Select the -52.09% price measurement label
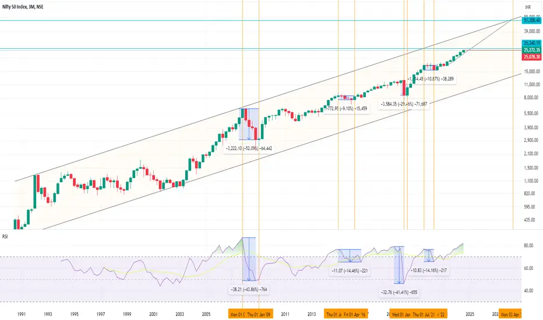Screen dimensions: 543x320 tap(249, 148)
